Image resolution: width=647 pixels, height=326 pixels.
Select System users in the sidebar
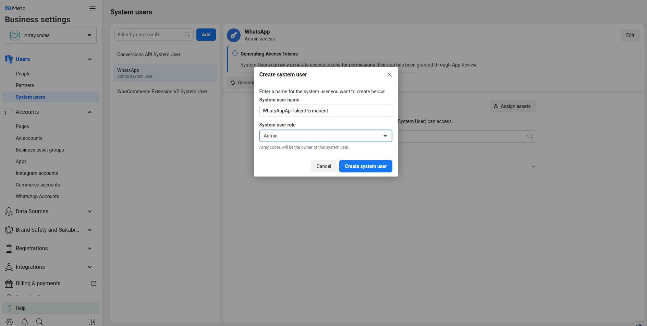(30, 97)
